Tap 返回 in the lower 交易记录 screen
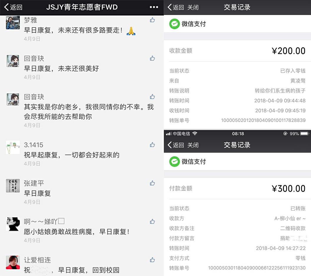Screen dimensions: 311x276 [x=176, y=145]
